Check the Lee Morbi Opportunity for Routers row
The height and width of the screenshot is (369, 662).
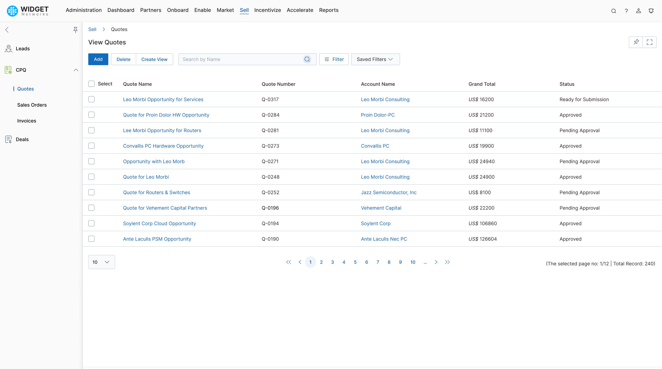[x=91, y=130]
